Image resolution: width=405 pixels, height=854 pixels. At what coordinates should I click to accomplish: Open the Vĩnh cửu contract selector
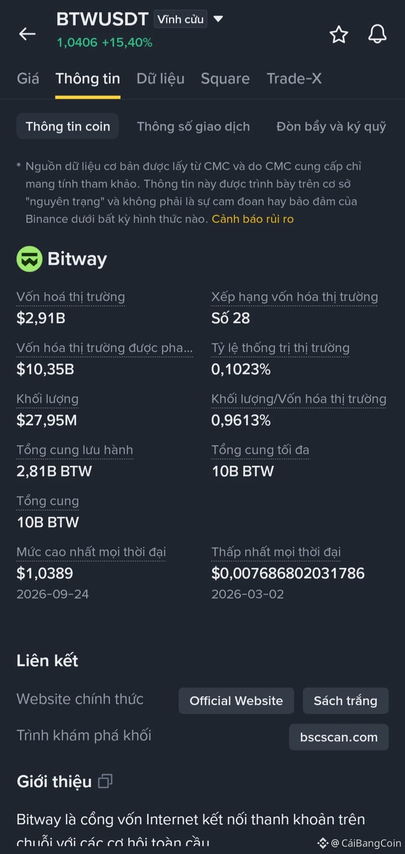pos(180,19)
